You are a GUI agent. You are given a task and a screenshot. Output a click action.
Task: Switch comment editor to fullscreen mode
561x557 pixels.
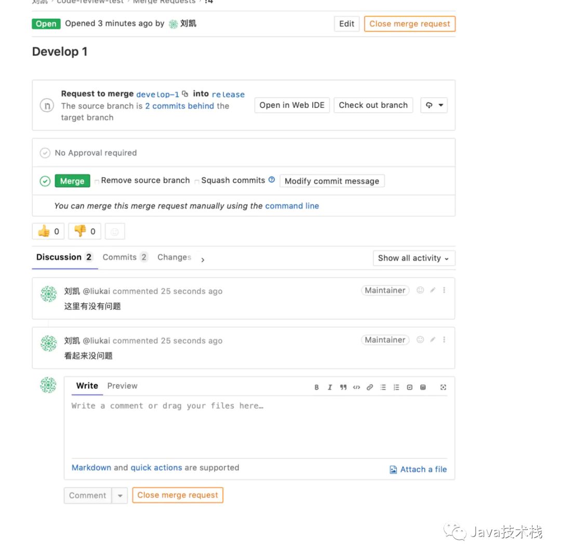(x=443, y=387)
